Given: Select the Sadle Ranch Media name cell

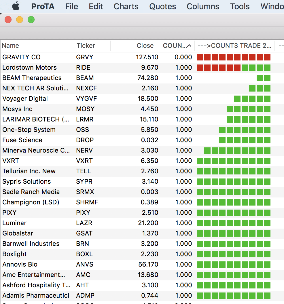Looking at the screenshot, I should 31,192.
